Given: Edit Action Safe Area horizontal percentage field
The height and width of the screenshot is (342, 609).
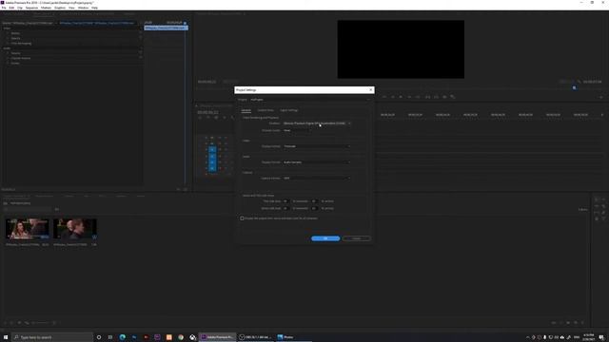Looking at the screenshot, I should pyautogui.click(x=285, y=208).
